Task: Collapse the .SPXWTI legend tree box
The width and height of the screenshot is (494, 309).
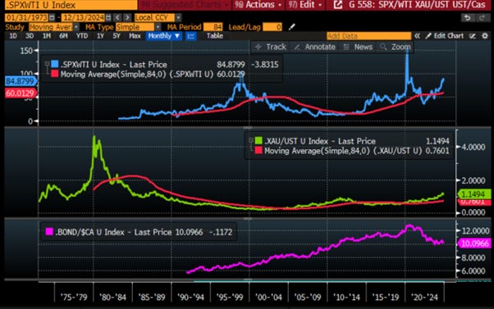Action: pos(47,64)
